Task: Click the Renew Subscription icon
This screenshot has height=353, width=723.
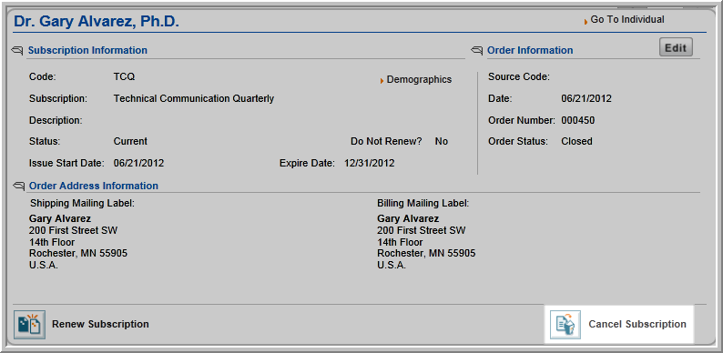Action: point(29,325)
